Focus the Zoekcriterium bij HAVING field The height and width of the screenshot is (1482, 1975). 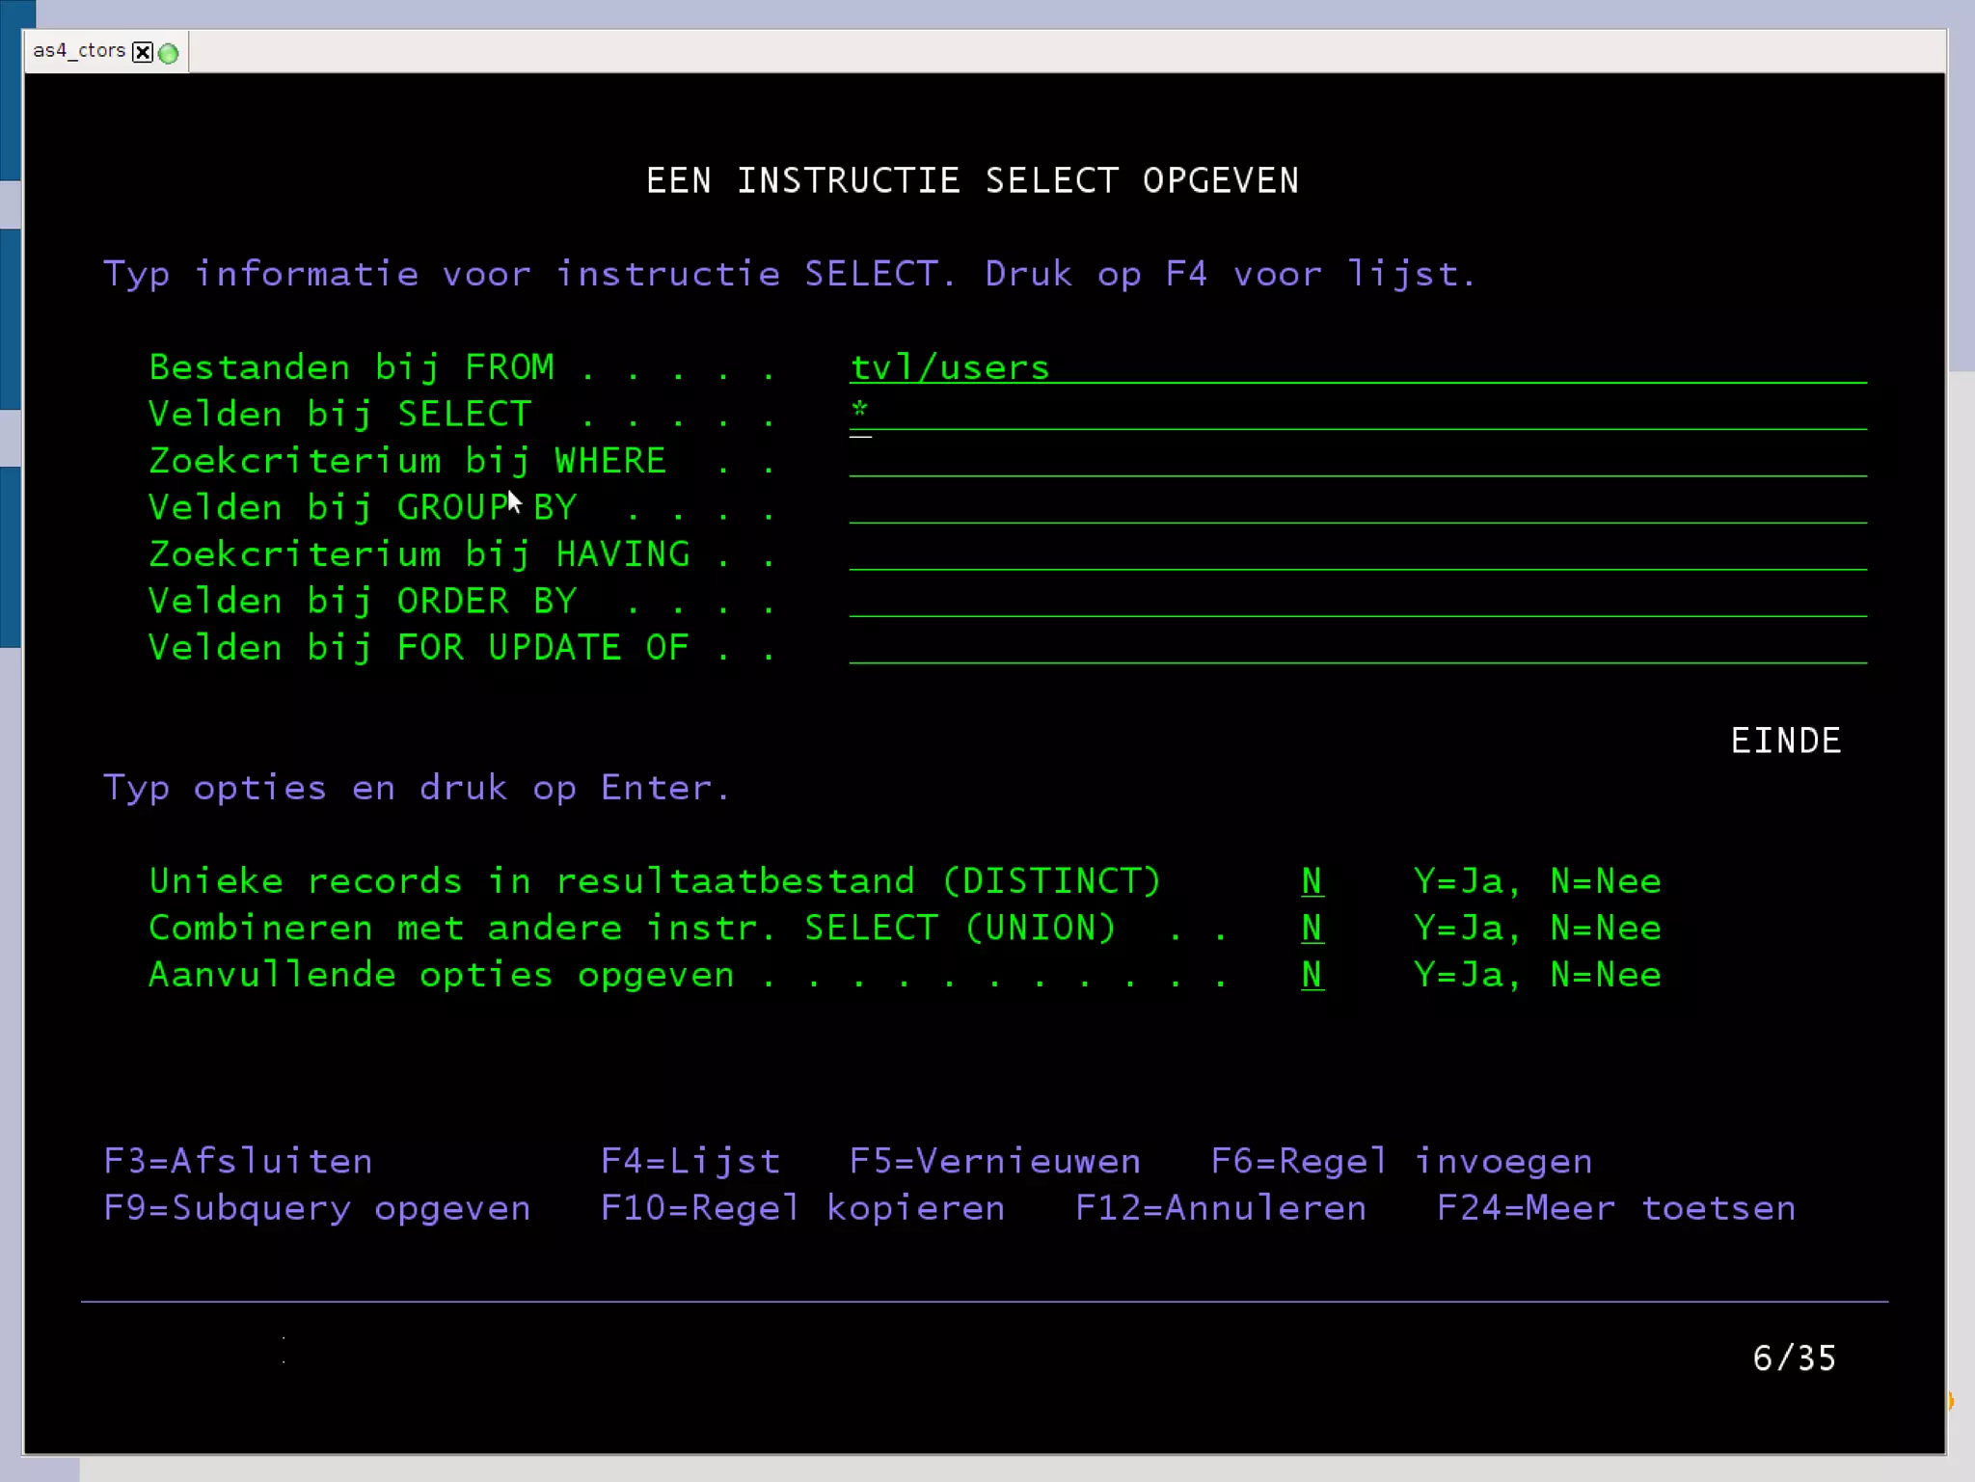click(1356, 553)
